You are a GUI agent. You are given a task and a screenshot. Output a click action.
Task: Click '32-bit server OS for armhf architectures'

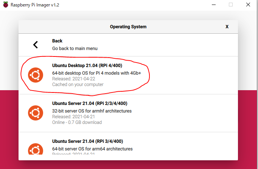click(x=92, y=111)
